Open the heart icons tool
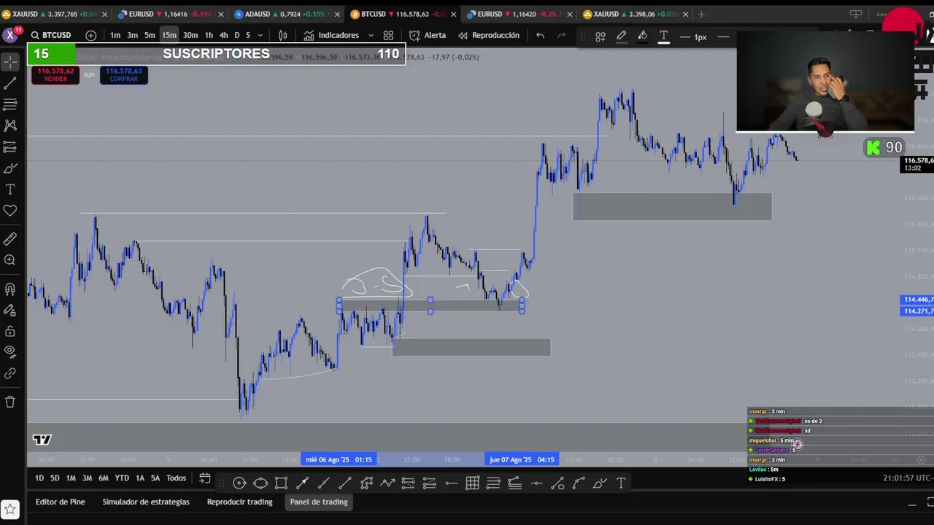Screen dimensions: 934x525 coord(10,211)
